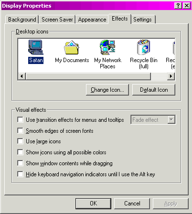Click the Default Icon button

pyautogui.click(x=154, y=90)
